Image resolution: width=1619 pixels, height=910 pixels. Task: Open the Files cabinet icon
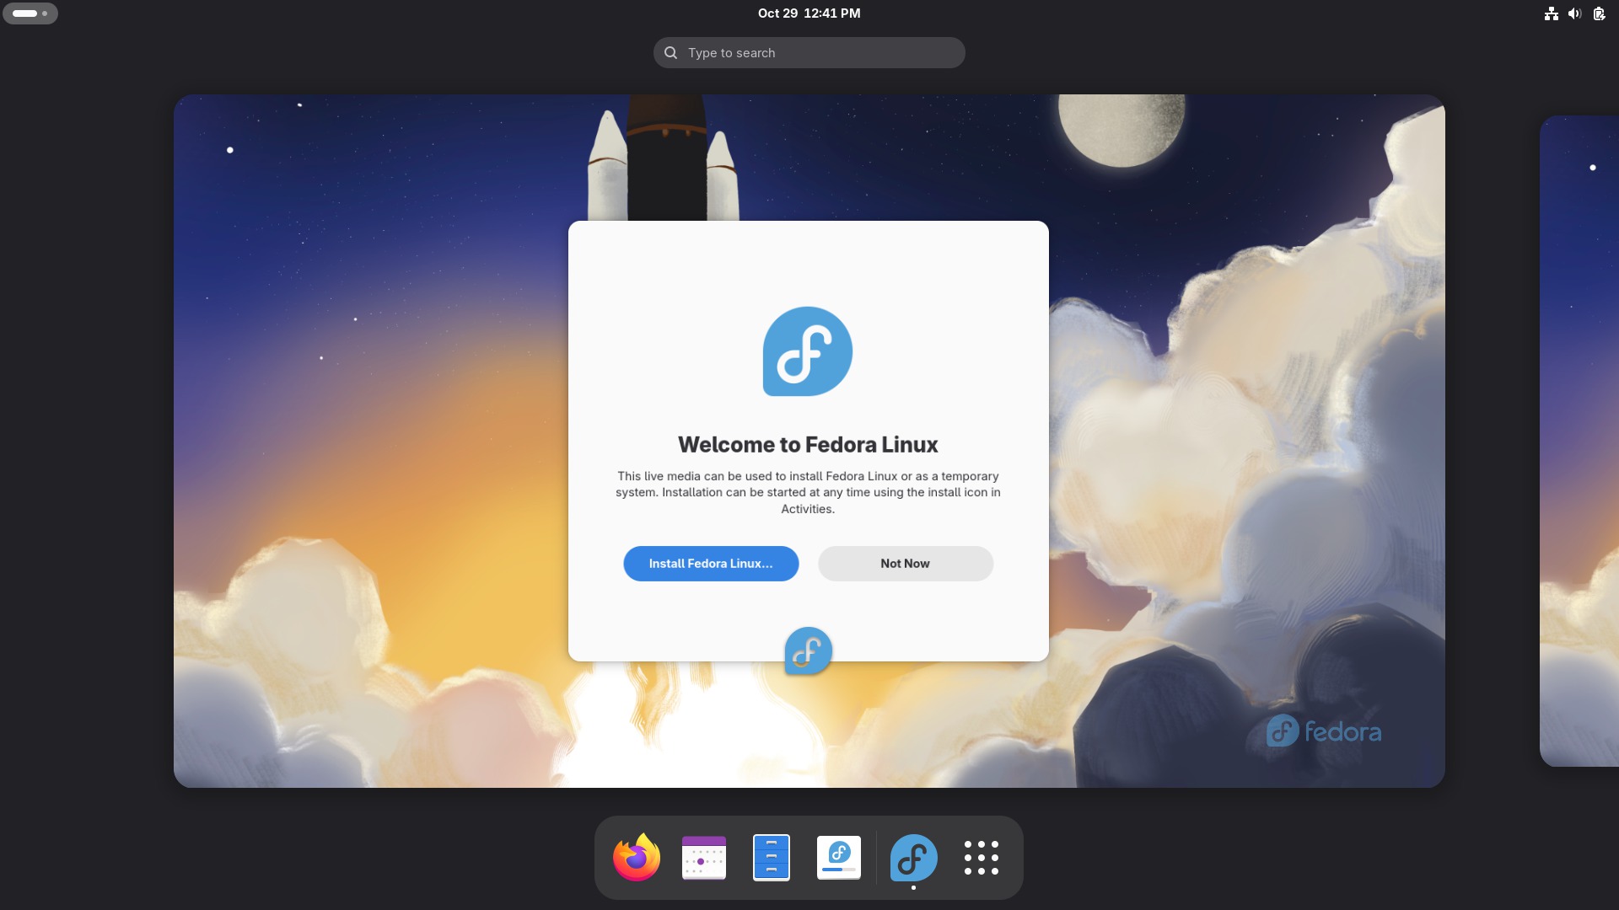772,858
